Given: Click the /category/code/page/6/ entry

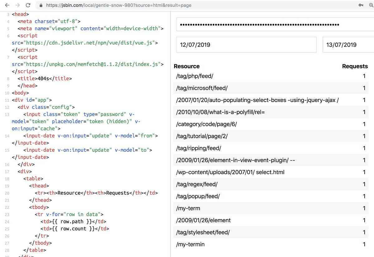Looking at the screenshot, I should point(207,124).
